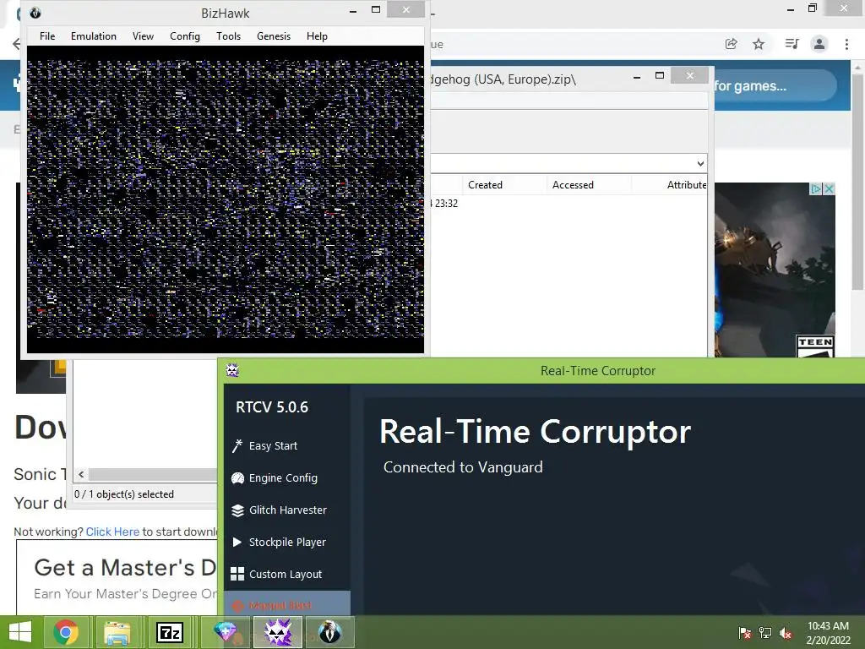Click the 'Connected to Vanguard' status text
Viewport: 865px width, 649px height.
pyautogui.click(x=463, y=466)
